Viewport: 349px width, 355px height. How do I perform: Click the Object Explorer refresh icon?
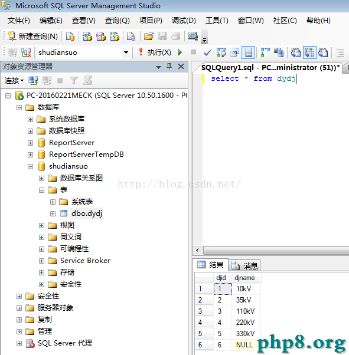pos(87,81)
